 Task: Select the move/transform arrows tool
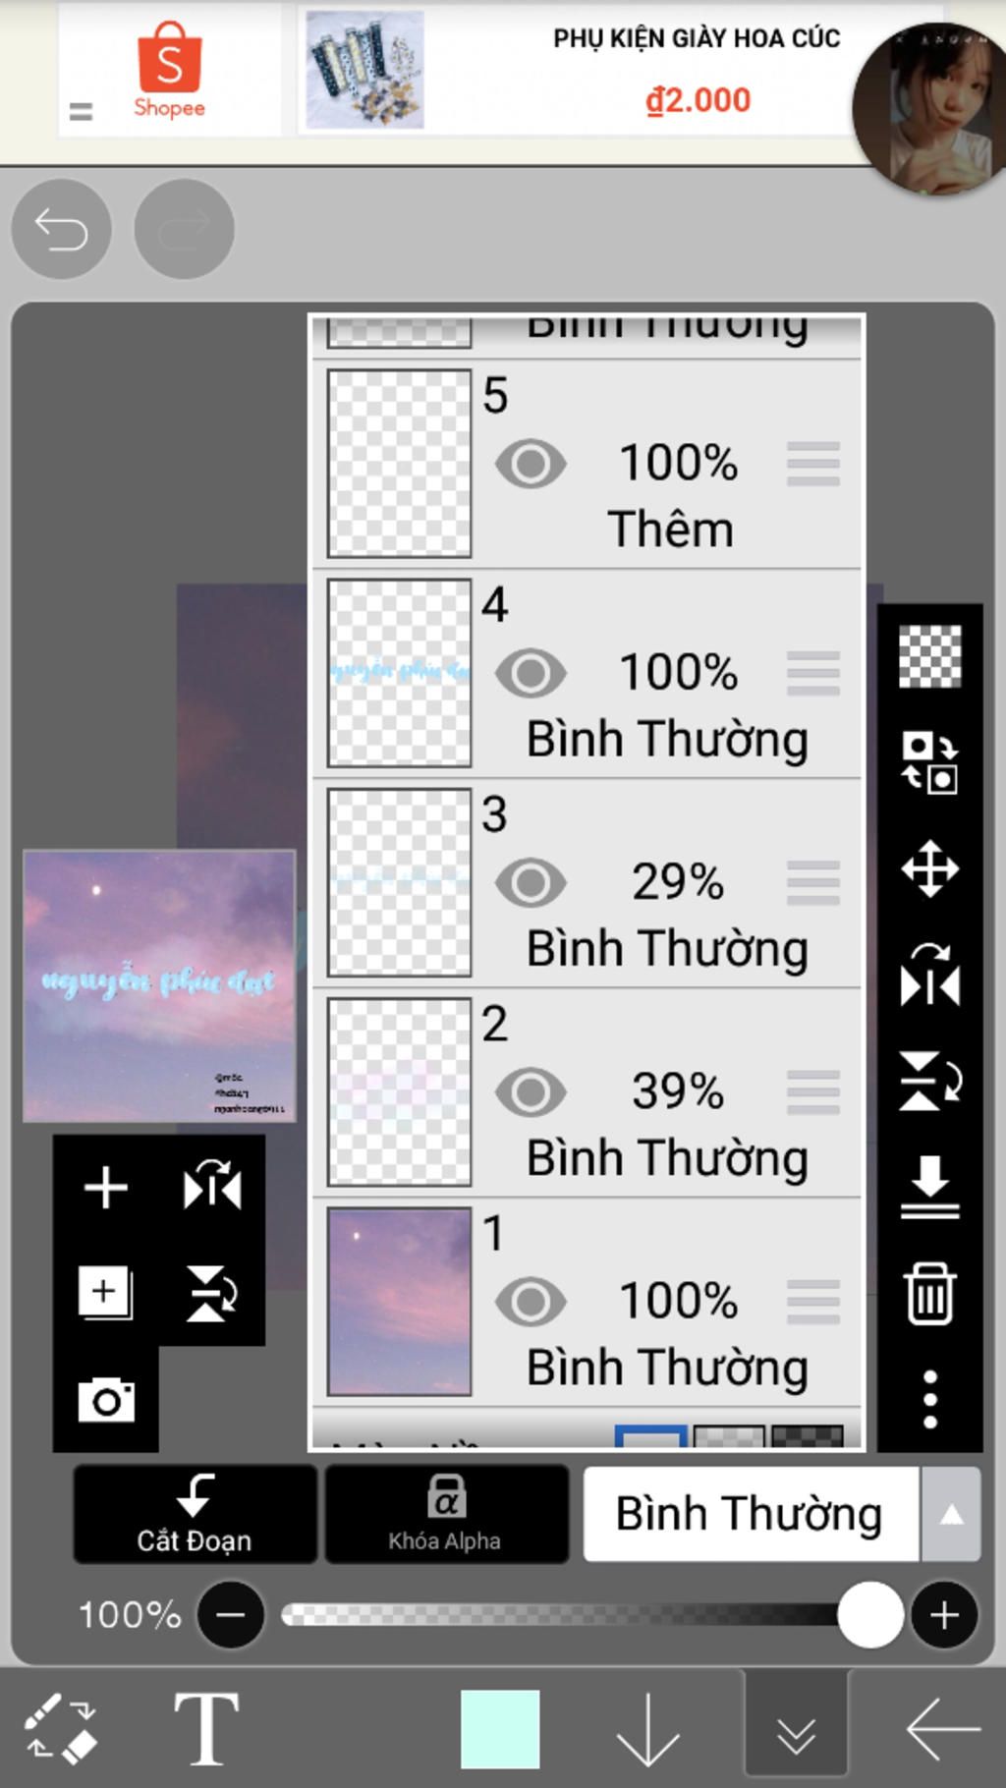[929, 868]
